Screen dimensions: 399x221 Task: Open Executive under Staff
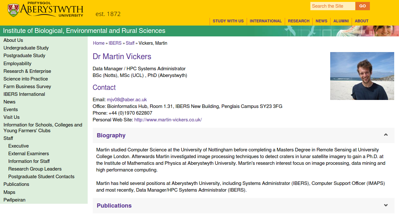(x=19, y=146)
